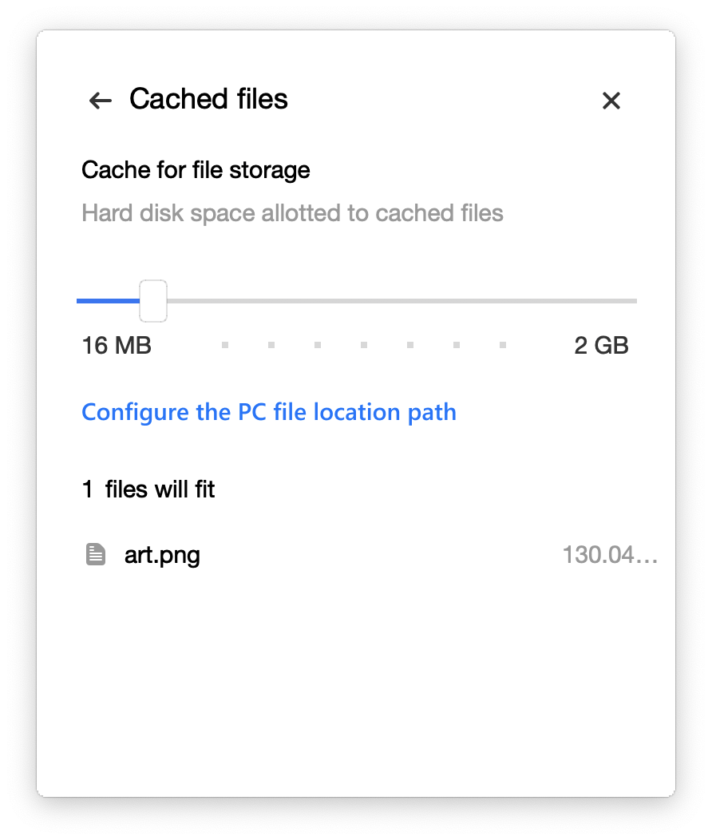The width and height of the screenshot is (712, 840).
Task: Click the 2 GB maximum label
Action: [x=601, y=346]
